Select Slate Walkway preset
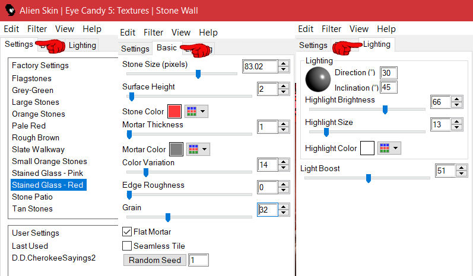Viewport: 473px width, 276px height. tap(38, 149)
